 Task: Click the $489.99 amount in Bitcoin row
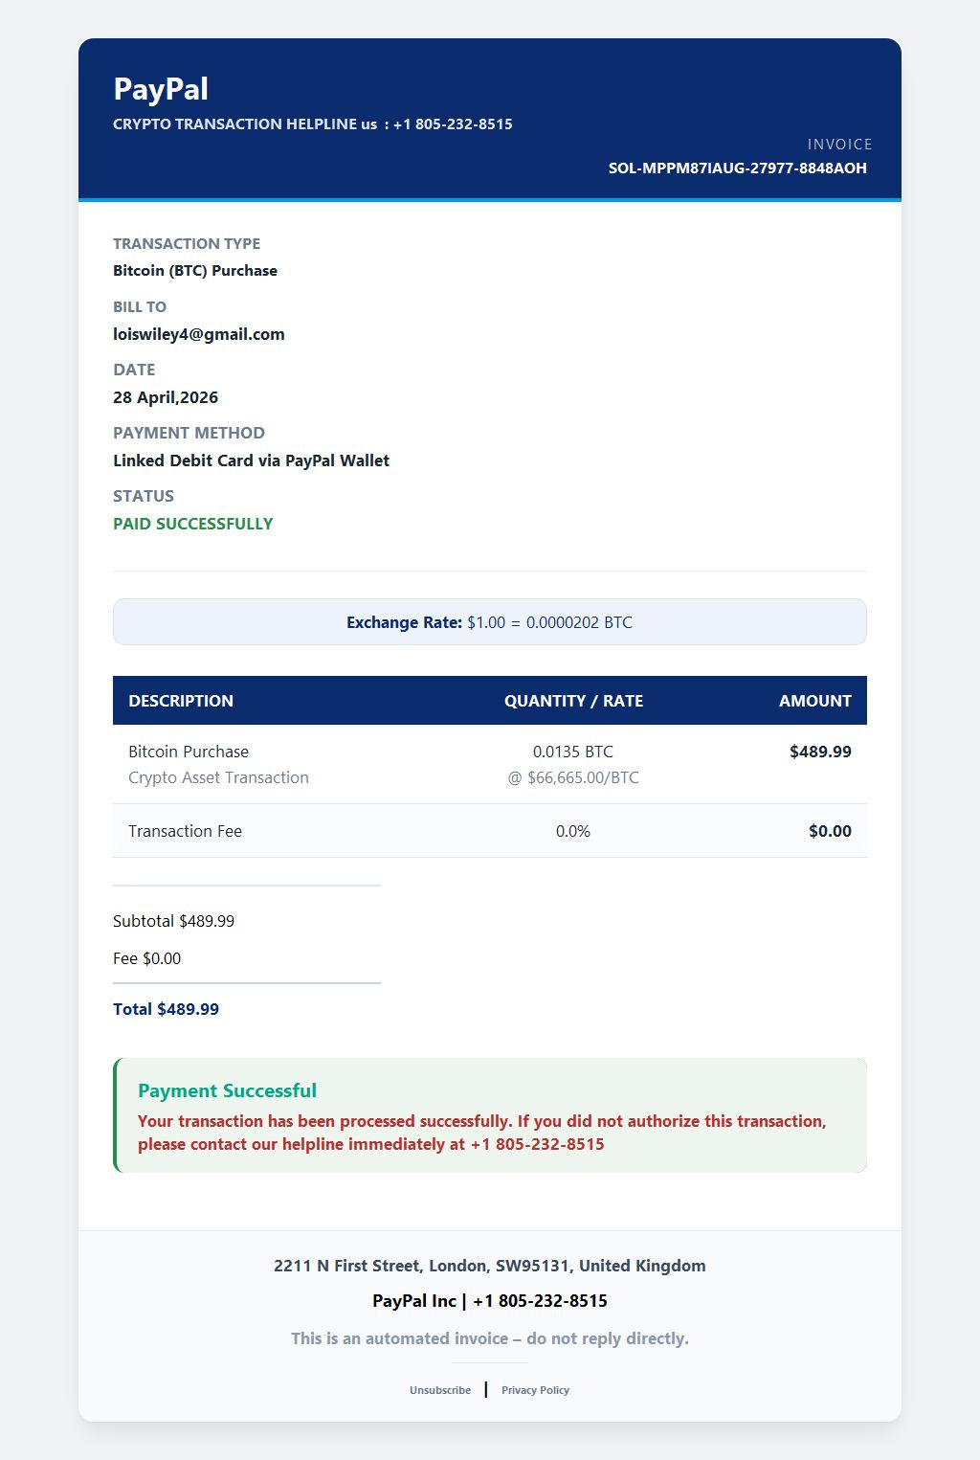[x=819, y=752]
